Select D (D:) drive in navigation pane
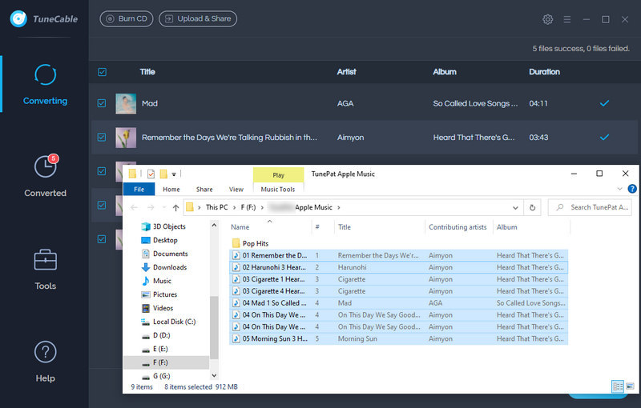641x408 pixels. click(x=162, y=335)
